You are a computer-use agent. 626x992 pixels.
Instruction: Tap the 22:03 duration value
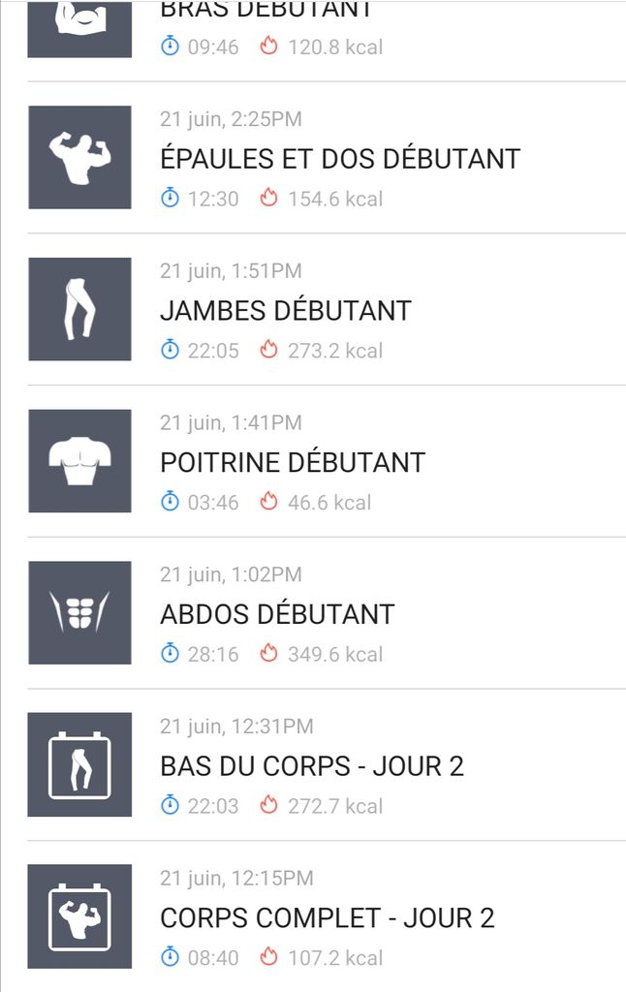(x=213, y=806)
